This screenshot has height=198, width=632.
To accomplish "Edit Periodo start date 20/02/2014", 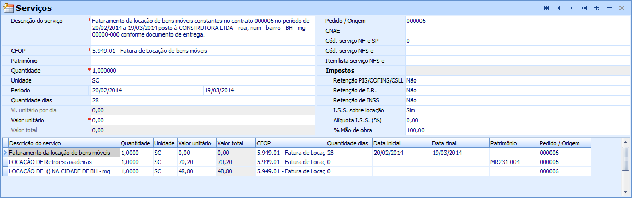I will pos(147,90).
